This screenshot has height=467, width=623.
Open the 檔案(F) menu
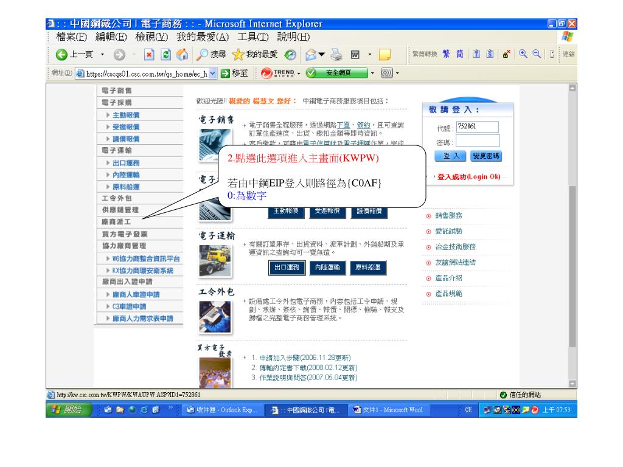pyautogui.click(x=72, y=37)
